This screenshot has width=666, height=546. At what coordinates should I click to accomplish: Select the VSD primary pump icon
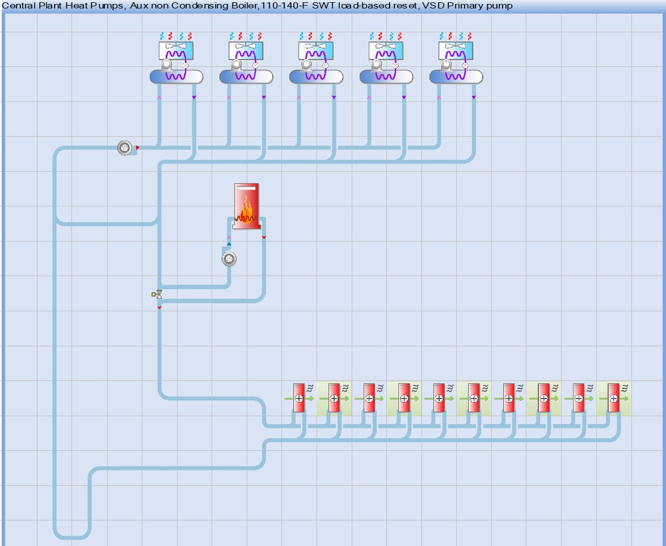pos(123,147)
